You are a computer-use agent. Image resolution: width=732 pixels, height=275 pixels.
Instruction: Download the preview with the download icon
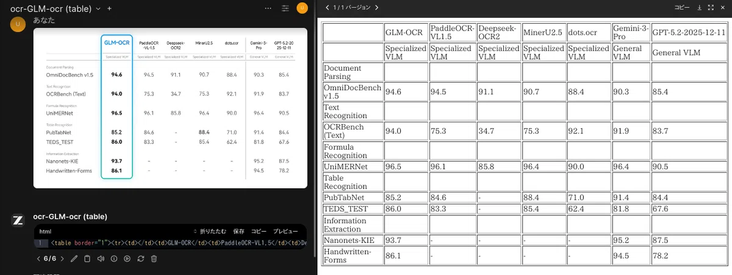700,8
